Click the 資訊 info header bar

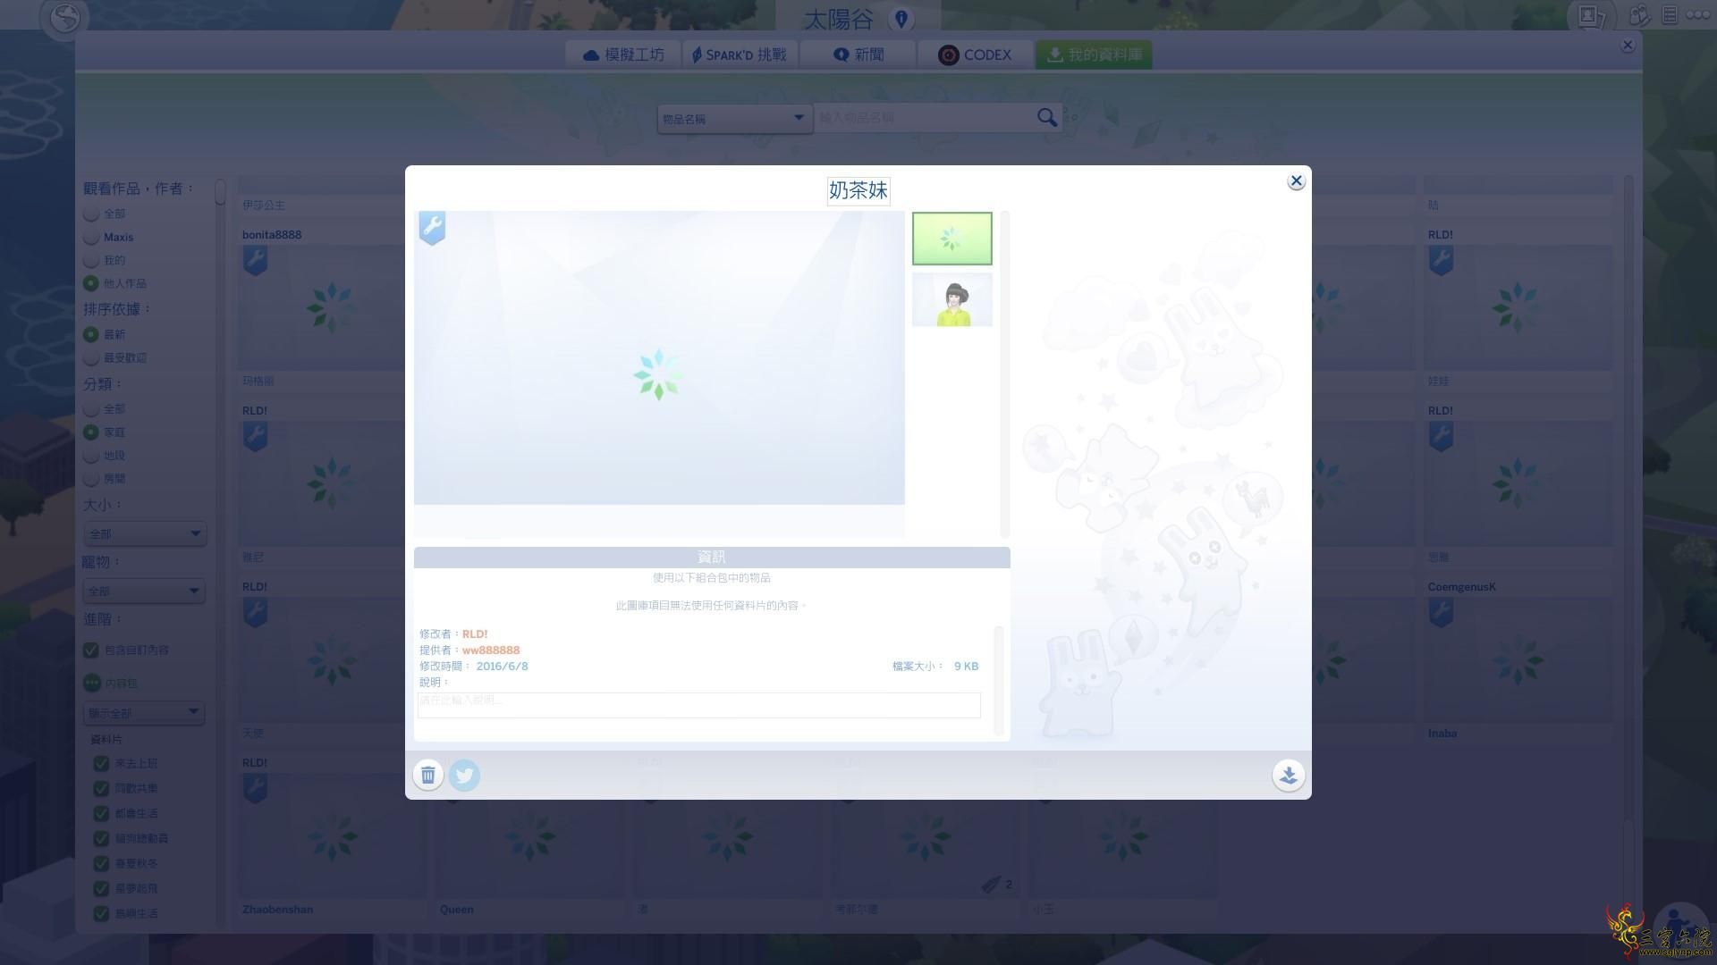(x=712, y=558)
